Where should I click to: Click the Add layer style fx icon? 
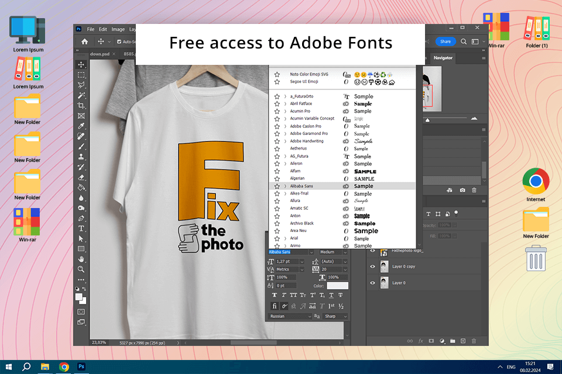[421, 341]
